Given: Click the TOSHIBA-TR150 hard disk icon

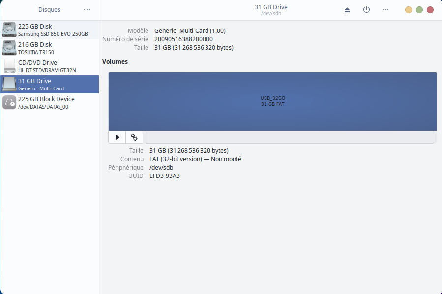Looking at the screenshot, I should 9,48.
